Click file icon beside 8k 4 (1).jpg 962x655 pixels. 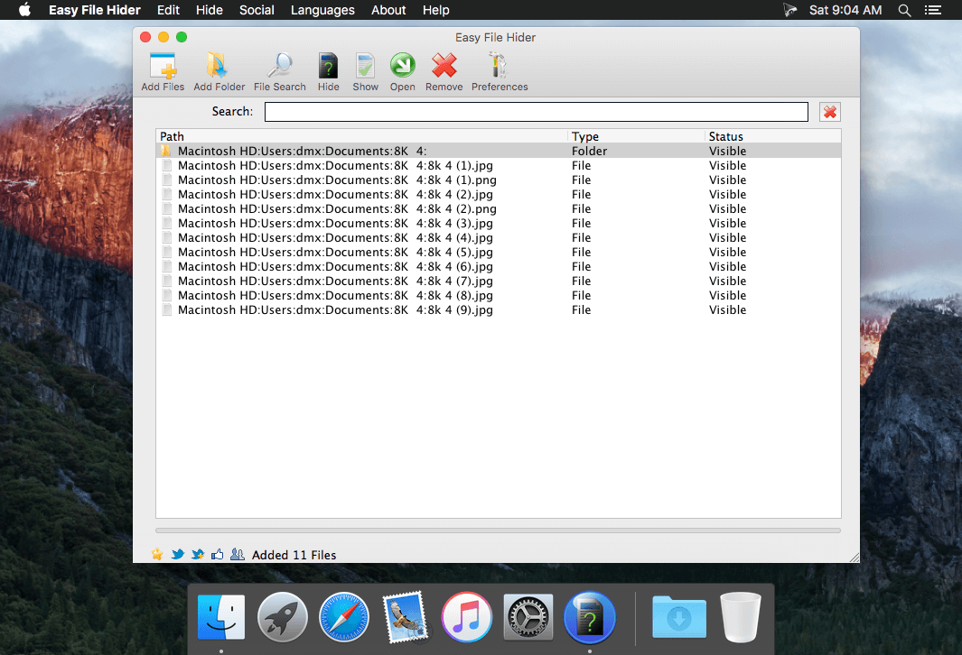(166, 165)
